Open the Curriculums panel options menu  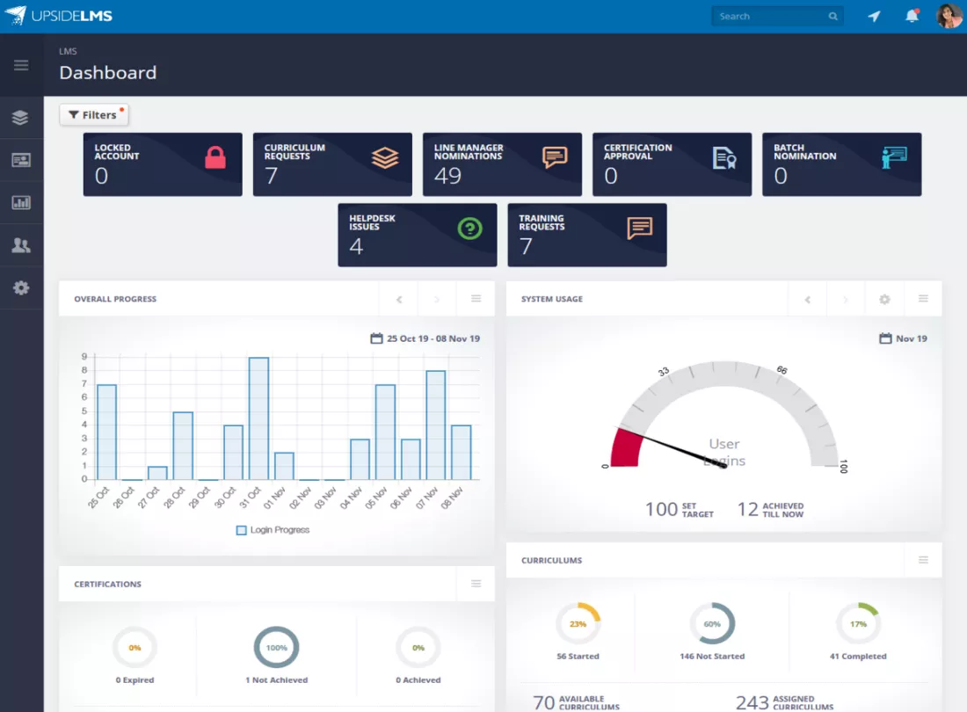923,560
